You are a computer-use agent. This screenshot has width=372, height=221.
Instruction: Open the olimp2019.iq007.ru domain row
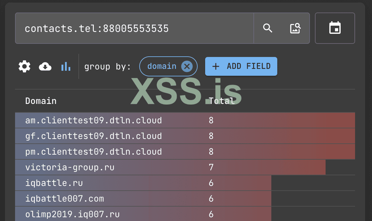(x=72, y=214)
